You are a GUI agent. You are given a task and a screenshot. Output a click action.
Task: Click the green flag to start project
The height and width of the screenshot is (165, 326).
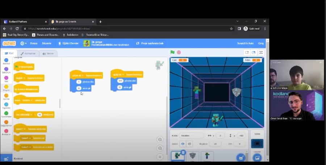[x=172, y=52]
